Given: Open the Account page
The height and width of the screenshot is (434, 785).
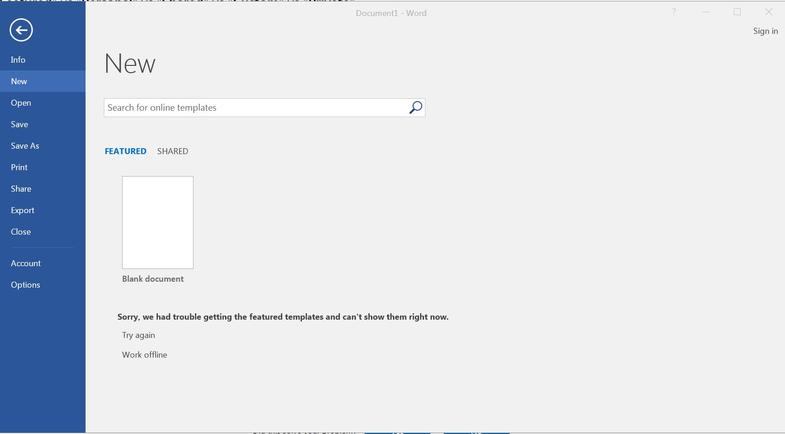Looking at the screenshot, I should (43, 263).
